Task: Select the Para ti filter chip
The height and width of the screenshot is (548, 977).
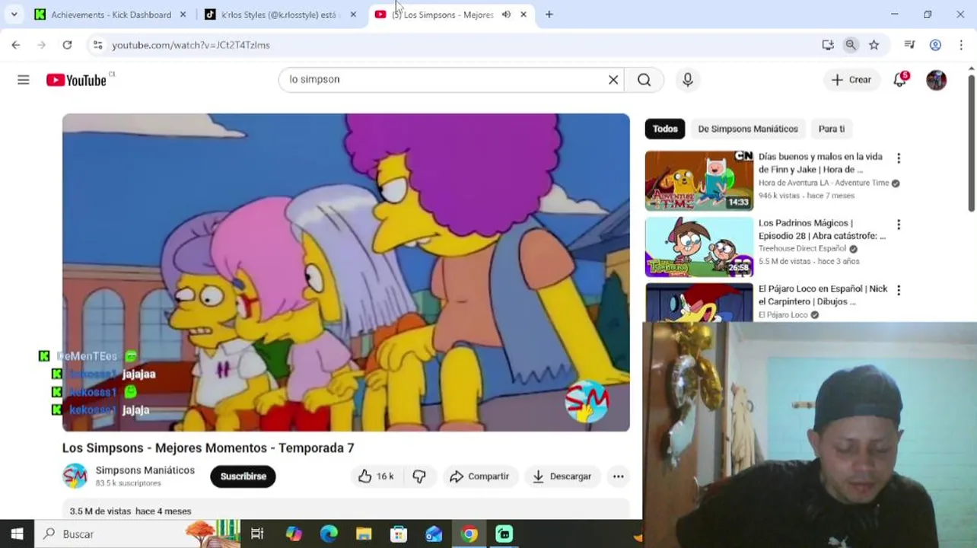Action: pyautogui.click(x=832, y=129)
